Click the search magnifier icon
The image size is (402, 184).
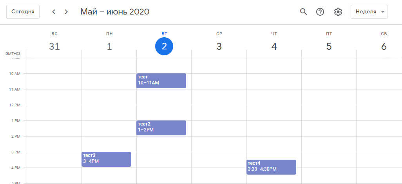coord(303,12)
